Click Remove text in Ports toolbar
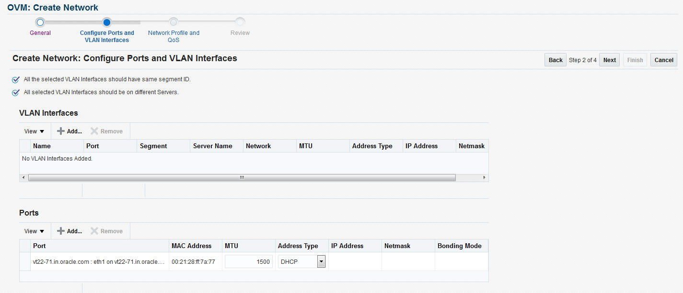This screenshot has height=293, width=683. [x=112, y=231]
